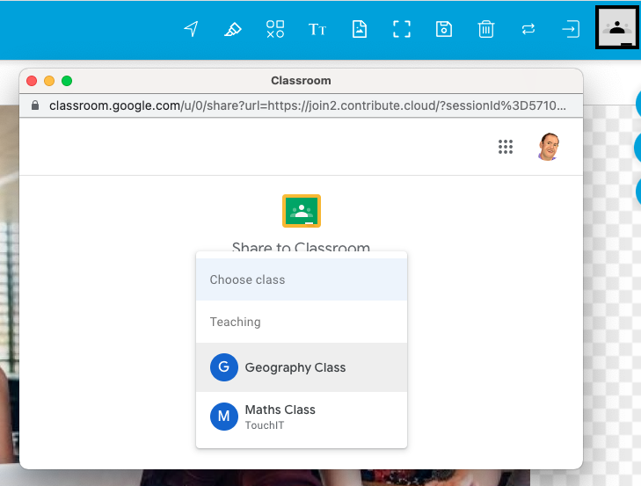Viewport: 641px width, 486px height.
Task: Select the text tool
Action: coord(317,29)
